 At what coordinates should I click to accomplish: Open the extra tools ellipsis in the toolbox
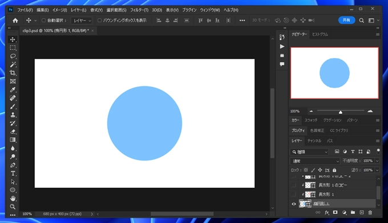pos(13,215)
